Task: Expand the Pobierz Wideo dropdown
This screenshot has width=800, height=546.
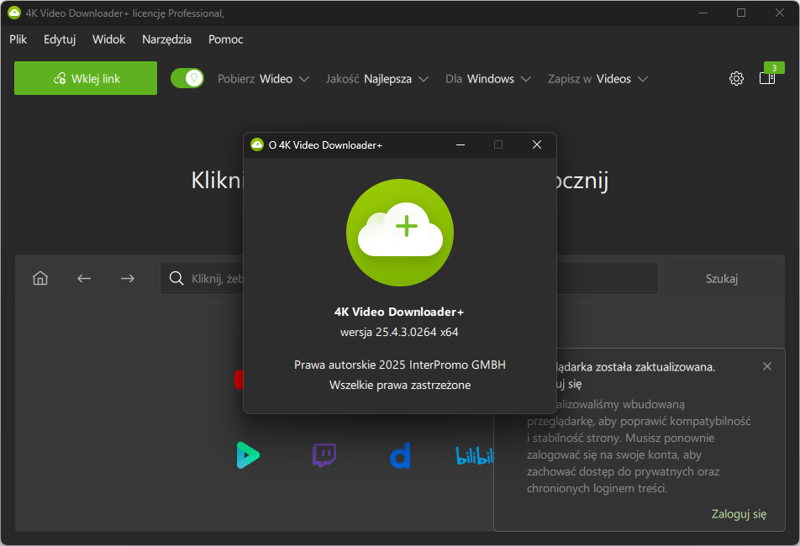Action: pyautogui.click(x=263, y=79)
